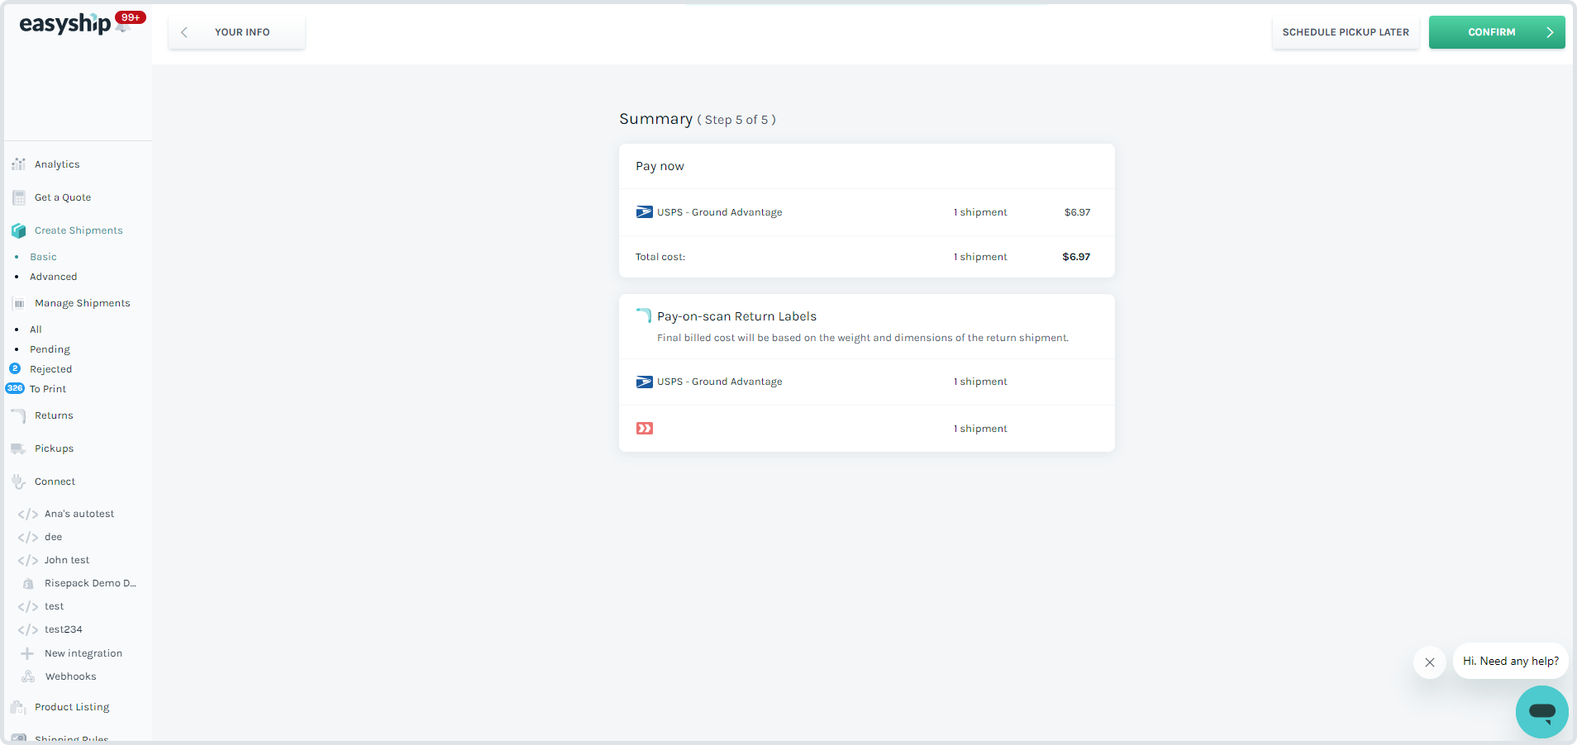Open Webhooks settings
The height and width of the screenshot is (745, 1577).
(x=70, y=676)
